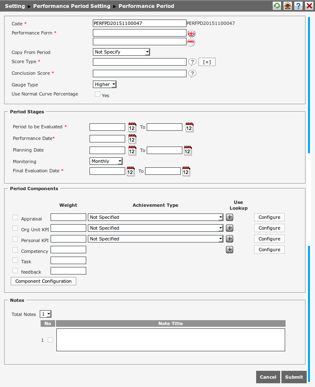Click the feedback Weight field
315x387 pixels.
coord(68,271)
